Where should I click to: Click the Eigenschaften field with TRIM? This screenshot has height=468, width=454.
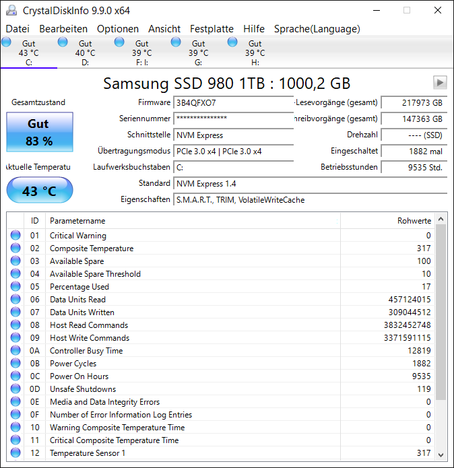coord(310,200)
